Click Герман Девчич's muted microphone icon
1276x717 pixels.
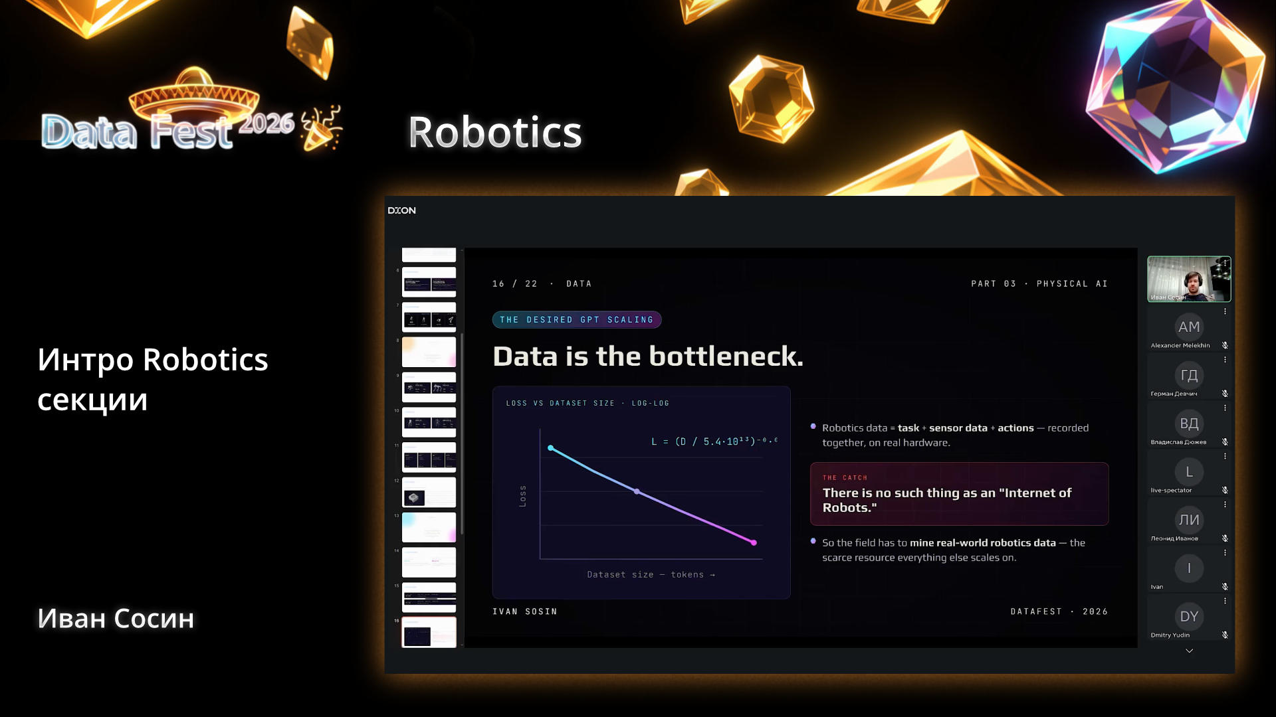coord(1225,394)
